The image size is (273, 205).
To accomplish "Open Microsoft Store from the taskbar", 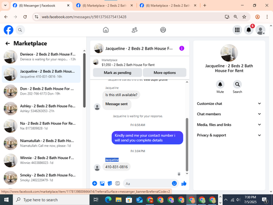I will pos(129,200).
